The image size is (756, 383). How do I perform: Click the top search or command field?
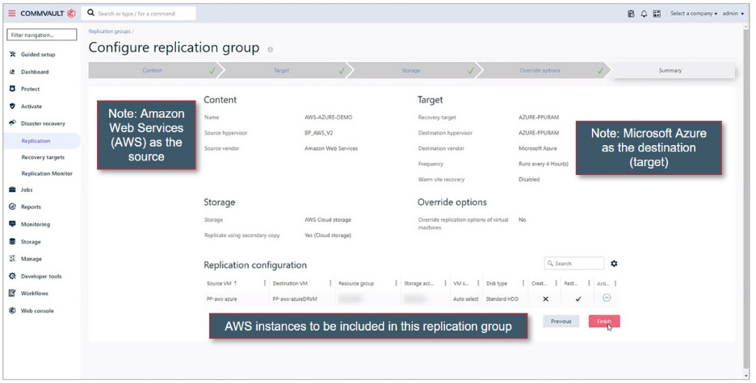pyautogui.click(x=140, y=14)
